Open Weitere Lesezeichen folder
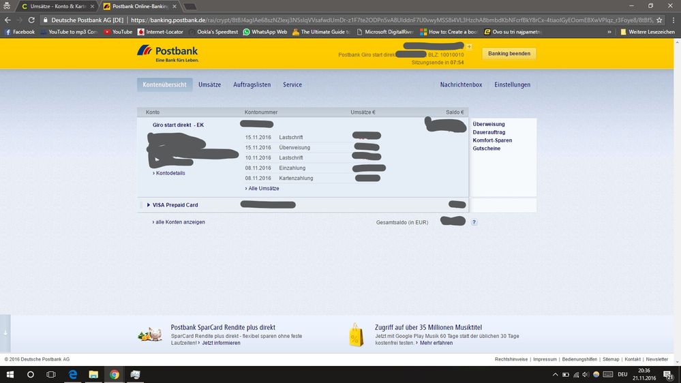Screen dimensions: 681x383 [648, 32]
